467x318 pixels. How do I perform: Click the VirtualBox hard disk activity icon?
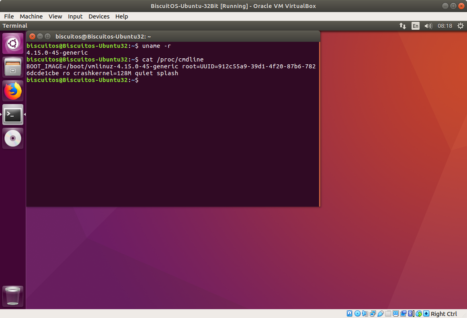tap(350, 314)
